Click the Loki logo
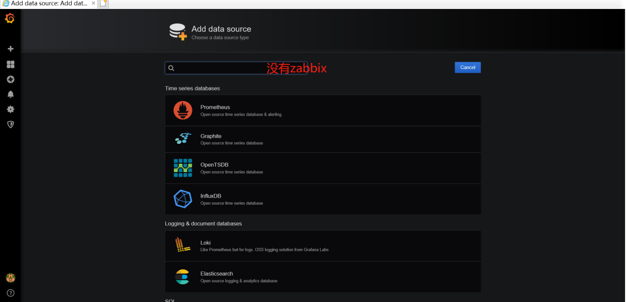The image size is (626, 302). click(x=182, y=245)
